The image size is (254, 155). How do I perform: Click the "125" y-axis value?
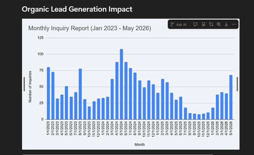click(40, 38)
